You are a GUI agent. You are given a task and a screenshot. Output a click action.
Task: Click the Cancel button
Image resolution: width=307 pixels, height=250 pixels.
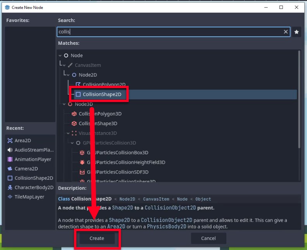209,238
